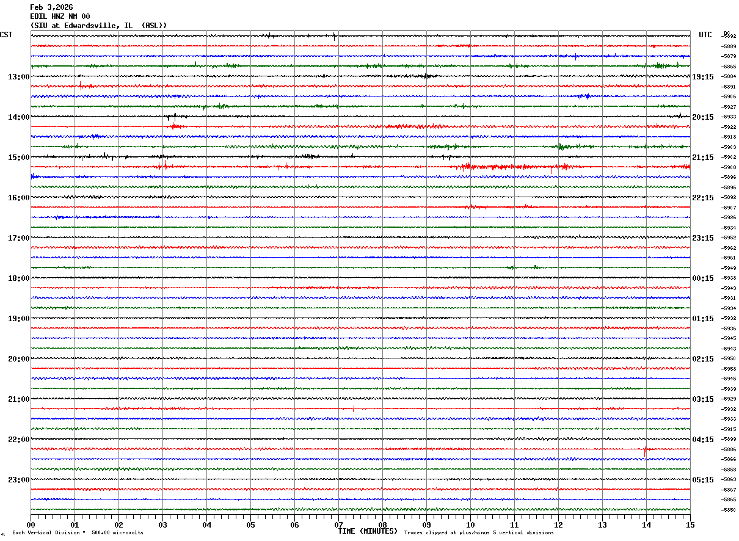The height and width of the screenshot is (541, 739).
Task: Click the 20:00 CST row label
Action: pos(18,359)
